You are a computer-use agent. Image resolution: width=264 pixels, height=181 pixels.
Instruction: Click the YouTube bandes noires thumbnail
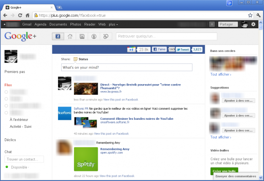(x=85, y=123)
